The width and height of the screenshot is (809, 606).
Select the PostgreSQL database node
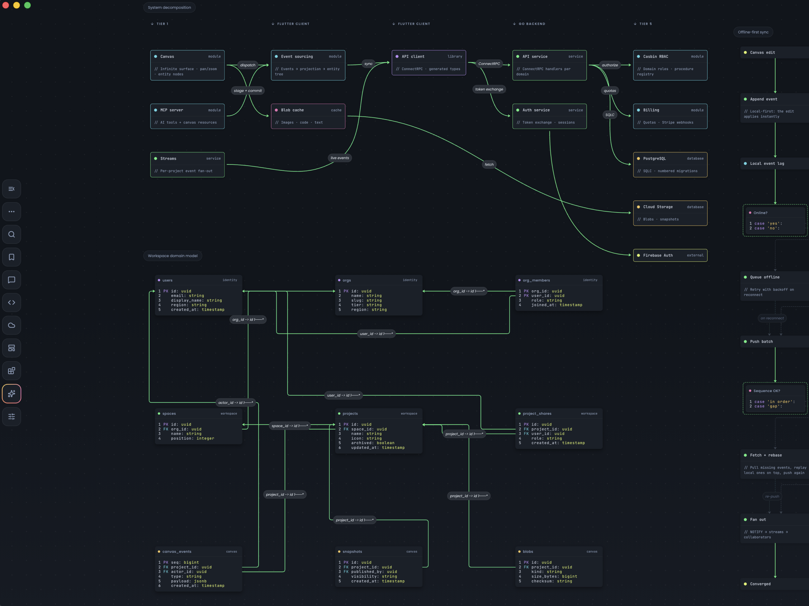670,165
